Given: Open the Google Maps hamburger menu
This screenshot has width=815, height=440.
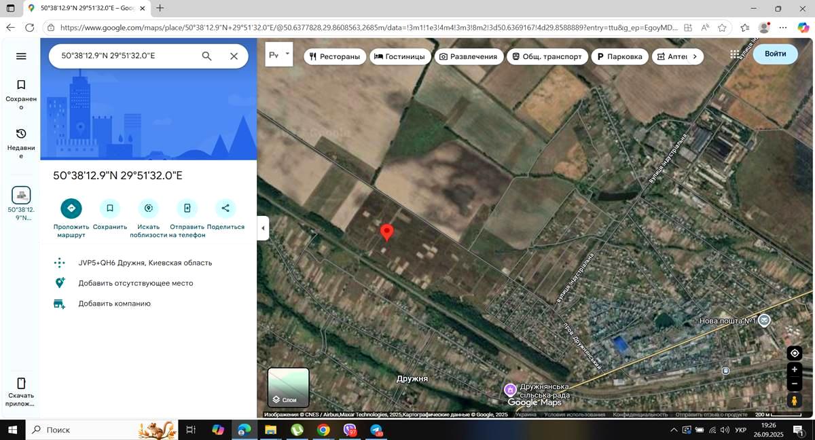Looking at the screenshot, I should tap(21, 56).
